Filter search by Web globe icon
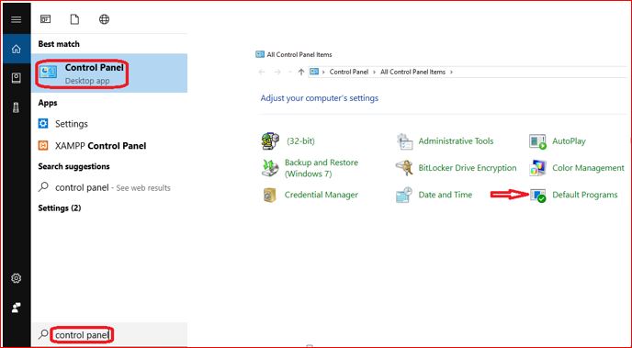The height and width of the screenshot is (348, 632). pyautogui.click(x=104, y=19)
